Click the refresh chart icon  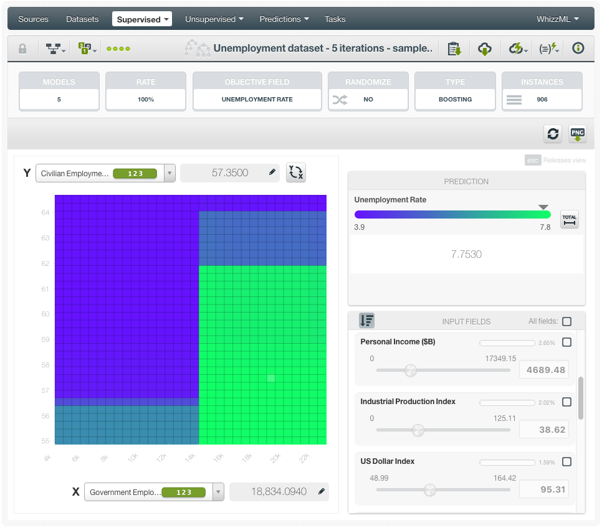point(553,134)
